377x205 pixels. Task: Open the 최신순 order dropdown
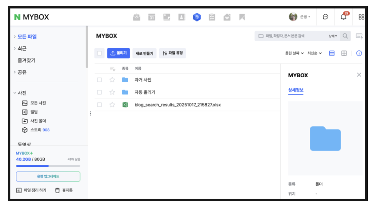click(x=315, y=53)
